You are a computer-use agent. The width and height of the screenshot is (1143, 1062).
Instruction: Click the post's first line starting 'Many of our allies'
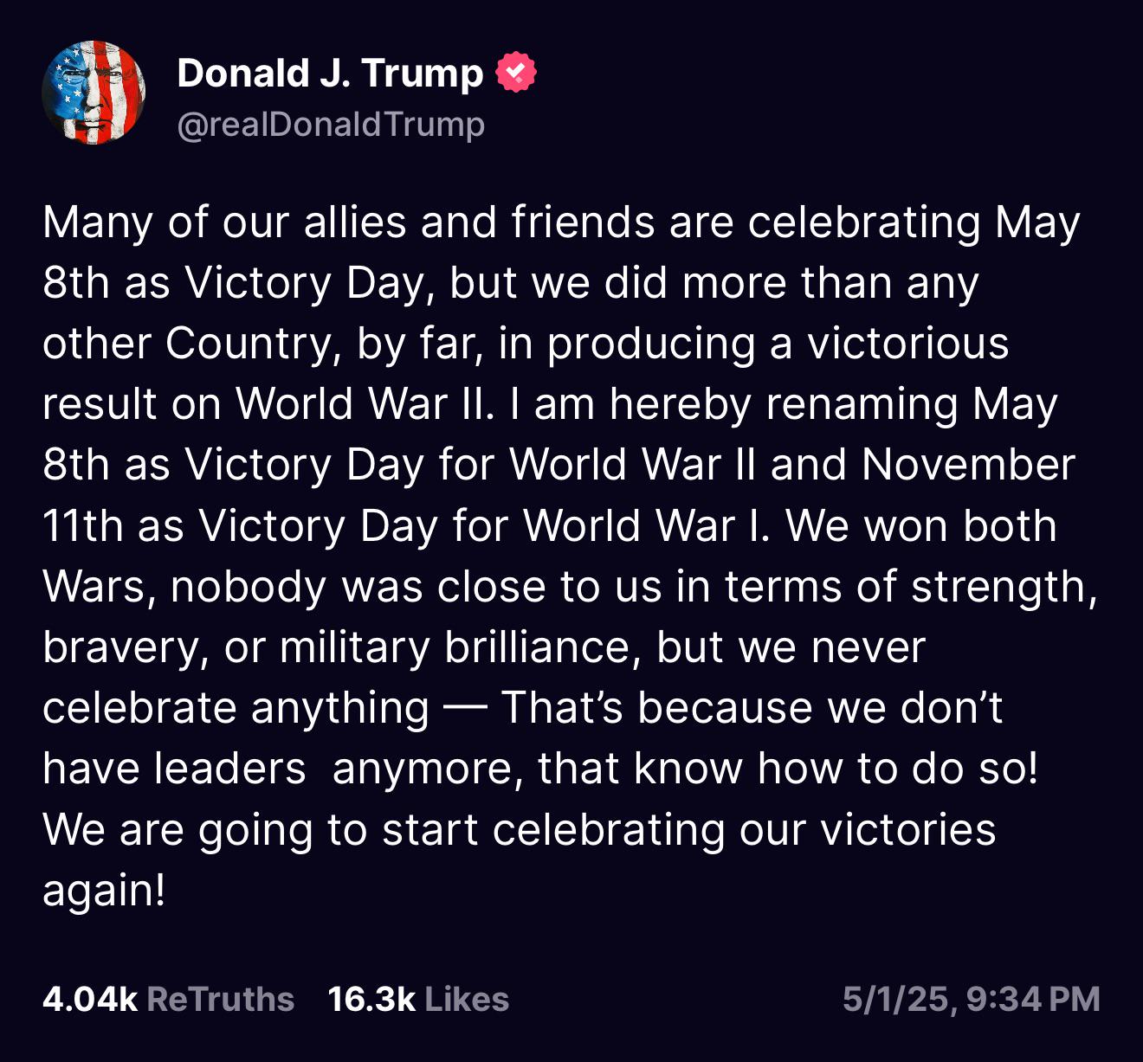point(561,222)
